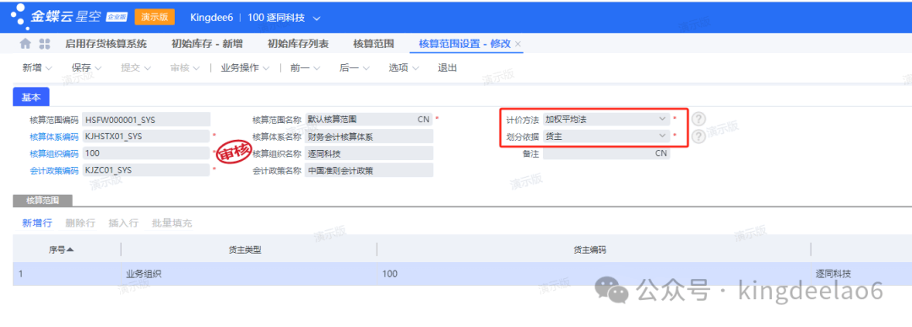
Task: Click the 备注 input field
Action: [606, 153]
